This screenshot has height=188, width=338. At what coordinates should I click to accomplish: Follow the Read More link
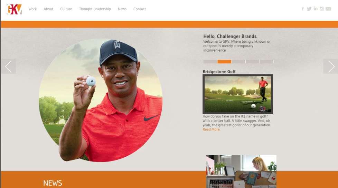[x=211, y=129]
